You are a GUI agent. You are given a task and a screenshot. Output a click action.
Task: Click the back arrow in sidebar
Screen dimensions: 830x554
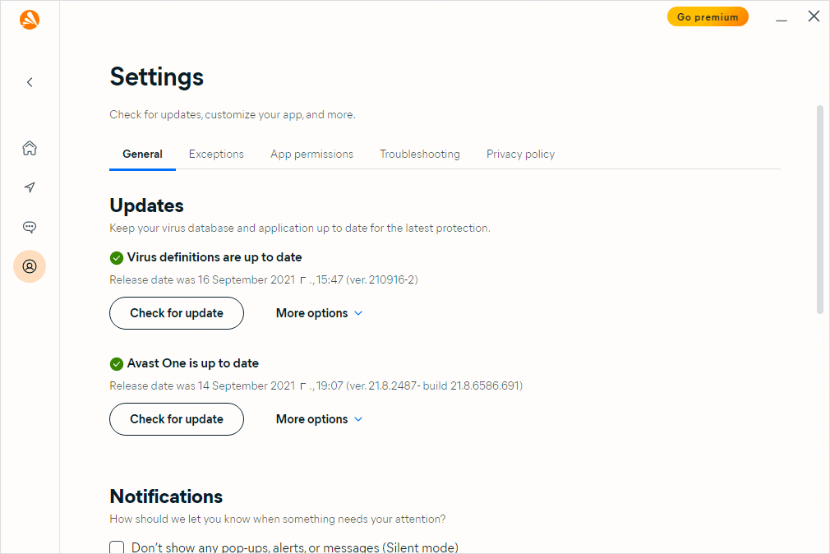coord(30,82)
